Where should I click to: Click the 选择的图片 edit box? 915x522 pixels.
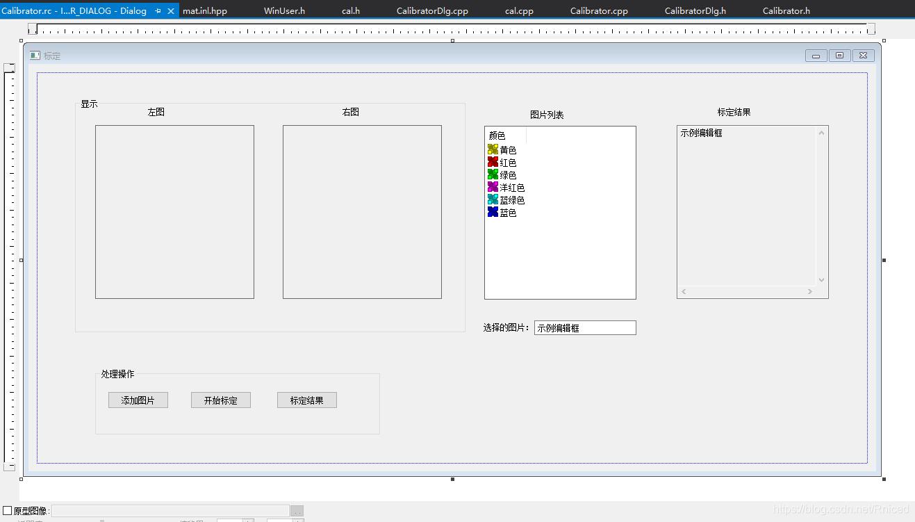584,327
